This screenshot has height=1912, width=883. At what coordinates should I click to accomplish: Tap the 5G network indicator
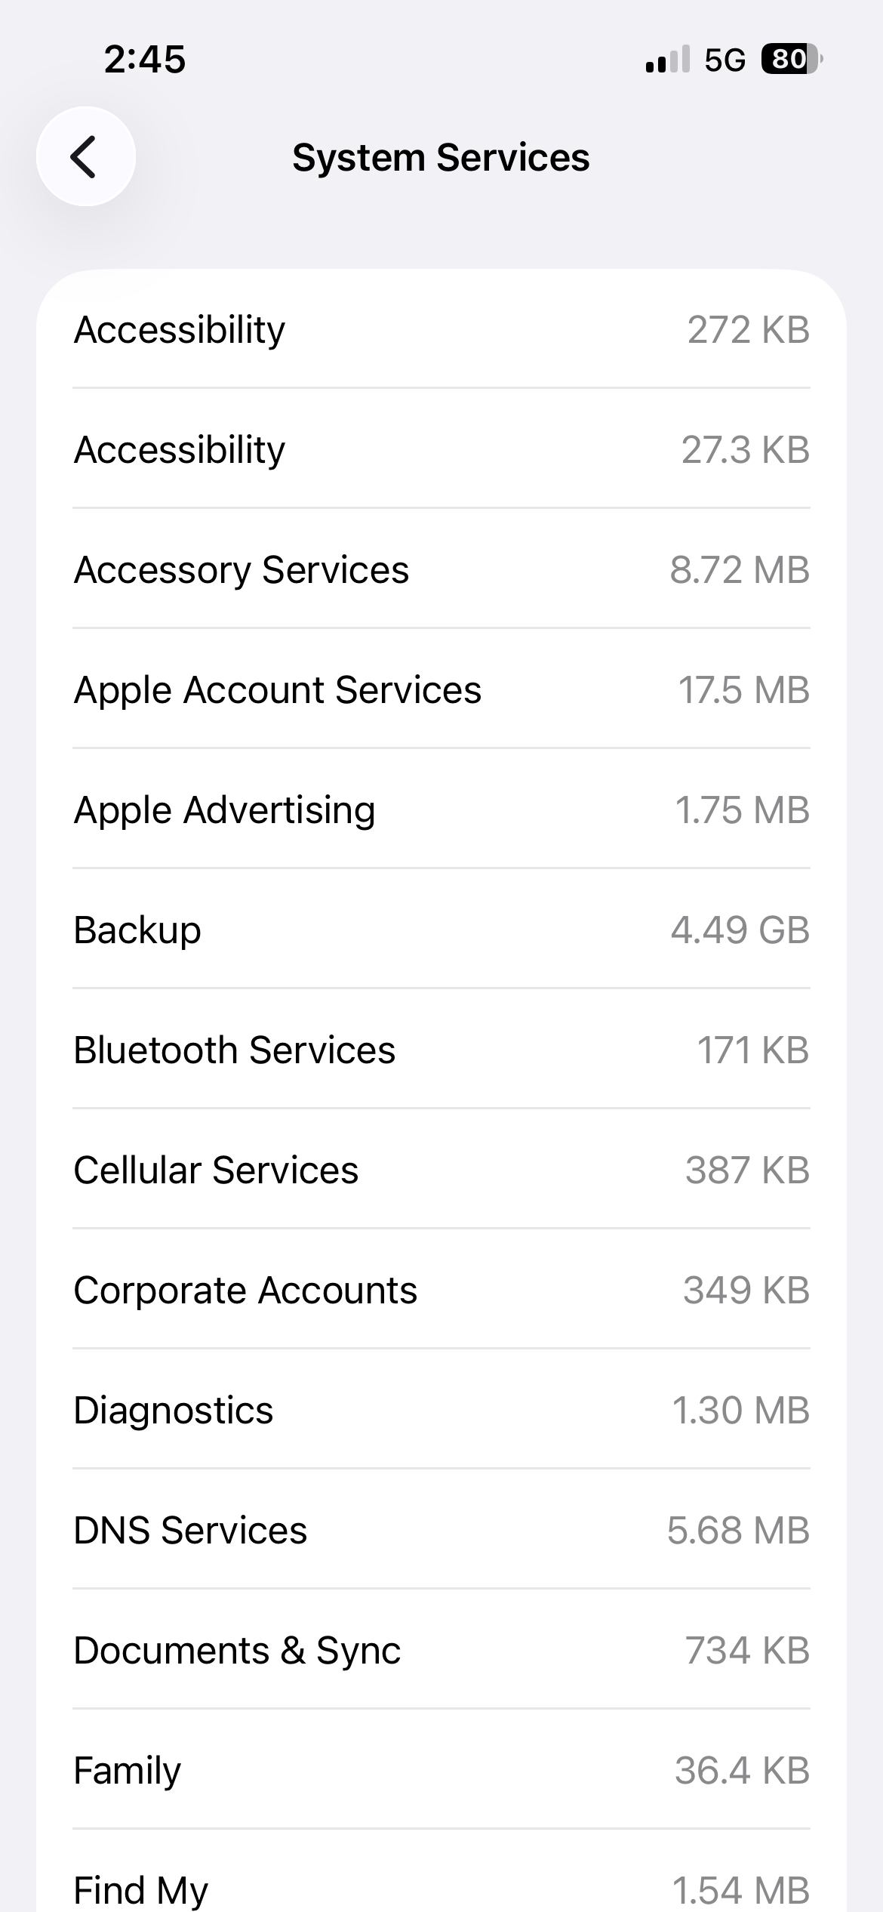(x=725, y=60)
